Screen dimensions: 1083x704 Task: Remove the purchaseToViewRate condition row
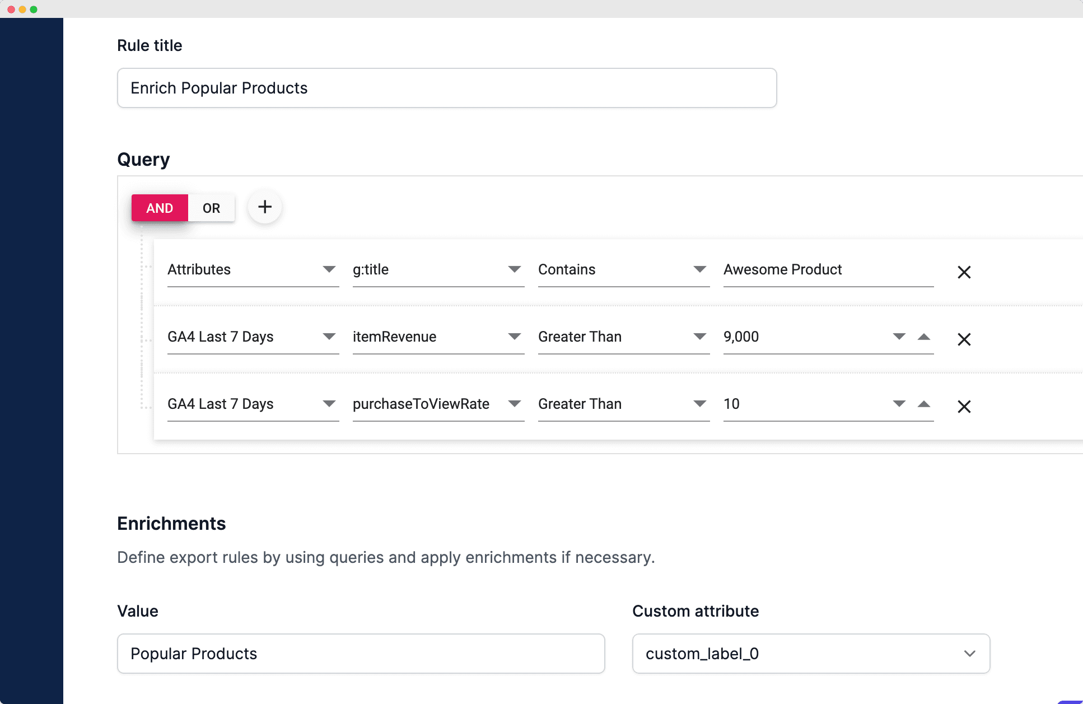(964, 407)
